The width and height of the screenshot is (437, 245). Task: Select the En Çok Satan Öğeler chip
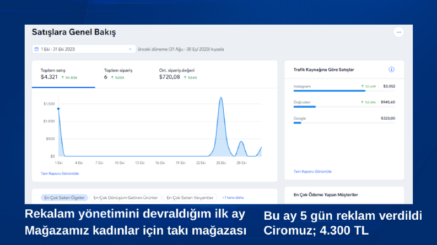pyautogui.click(x=64, y=198)
